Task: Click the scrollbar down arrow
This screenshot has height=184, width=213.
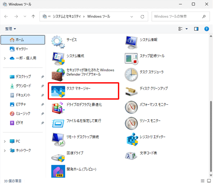Action: (x=211, y=175)
